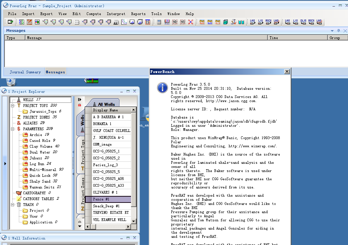Open the Import menu
This screenshot has height=245, width=348.
click(x=28, y=14)
